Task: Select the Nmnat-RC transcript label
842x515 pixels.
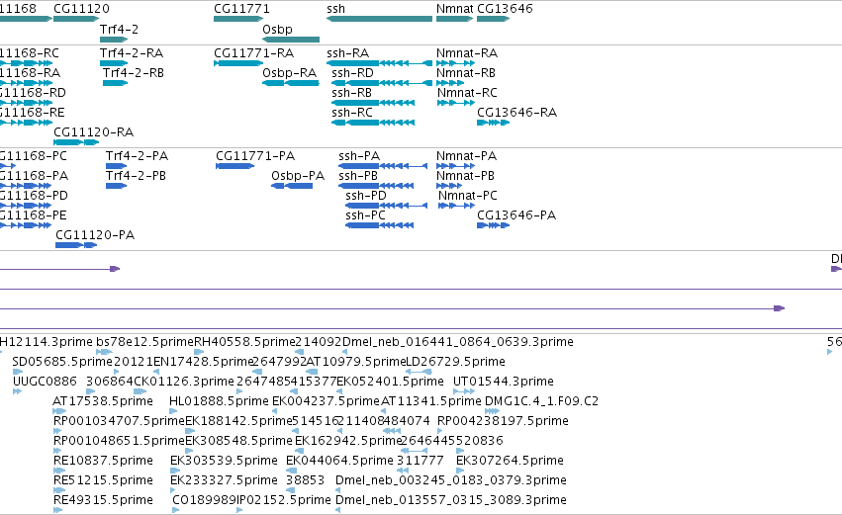Action: pos(467,93)
